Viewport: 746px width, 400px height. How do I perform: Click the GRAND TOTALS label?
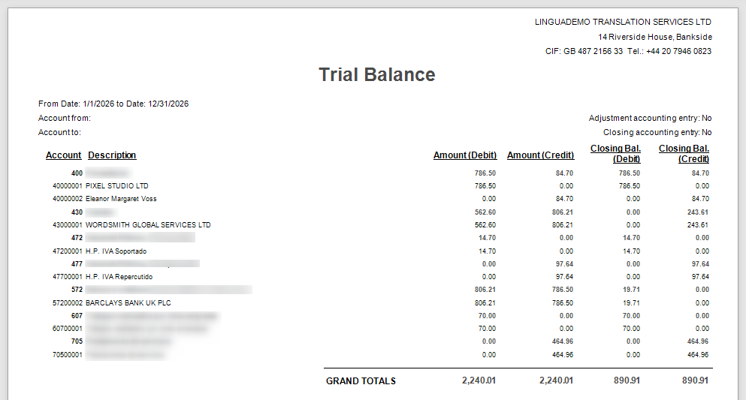361,381
